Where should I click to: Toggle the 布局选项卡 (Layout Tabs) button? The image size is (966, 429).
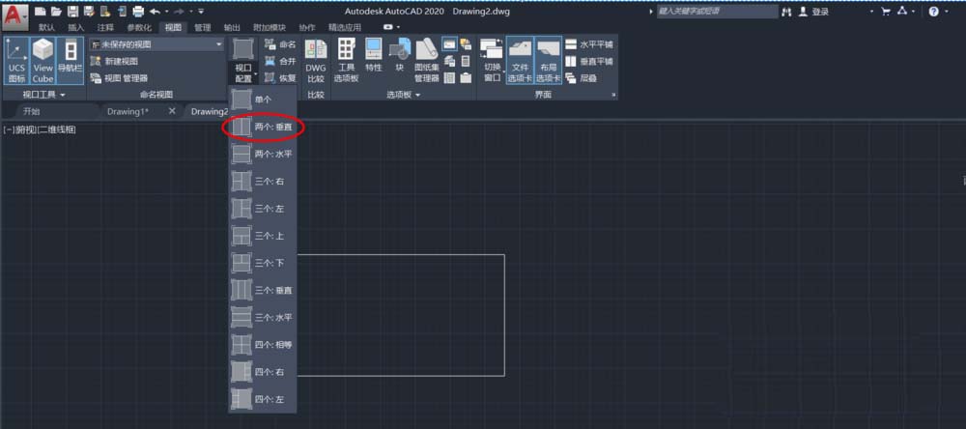pyautogui.click(x=548, y=61)
